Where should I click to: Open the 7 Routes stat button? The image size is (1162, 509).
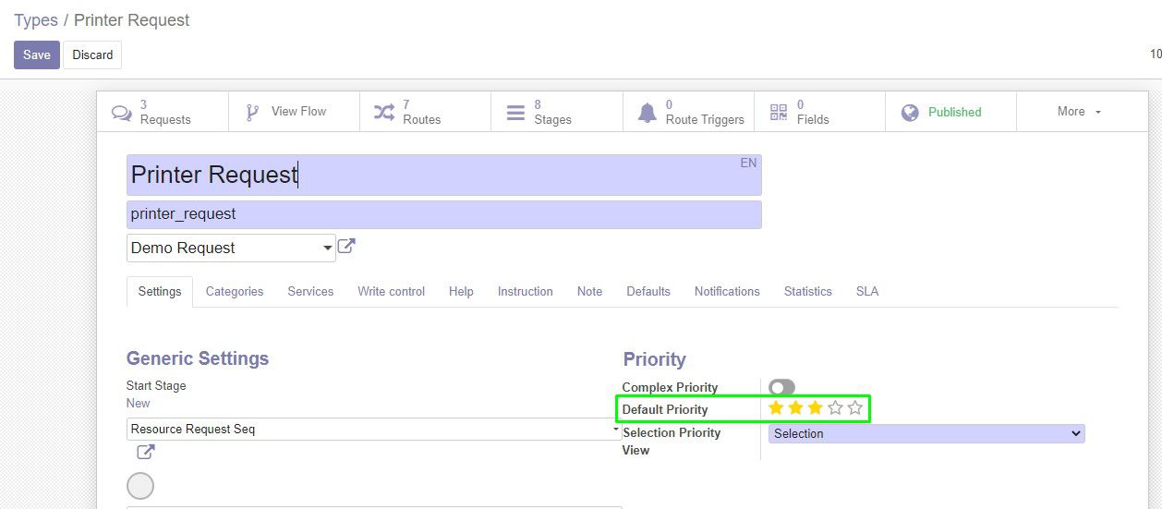(x=426, y=112)
